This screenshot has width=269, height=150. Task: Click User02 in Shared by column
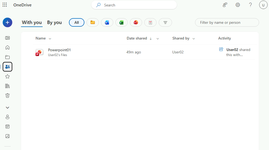[x=178, y=52]
